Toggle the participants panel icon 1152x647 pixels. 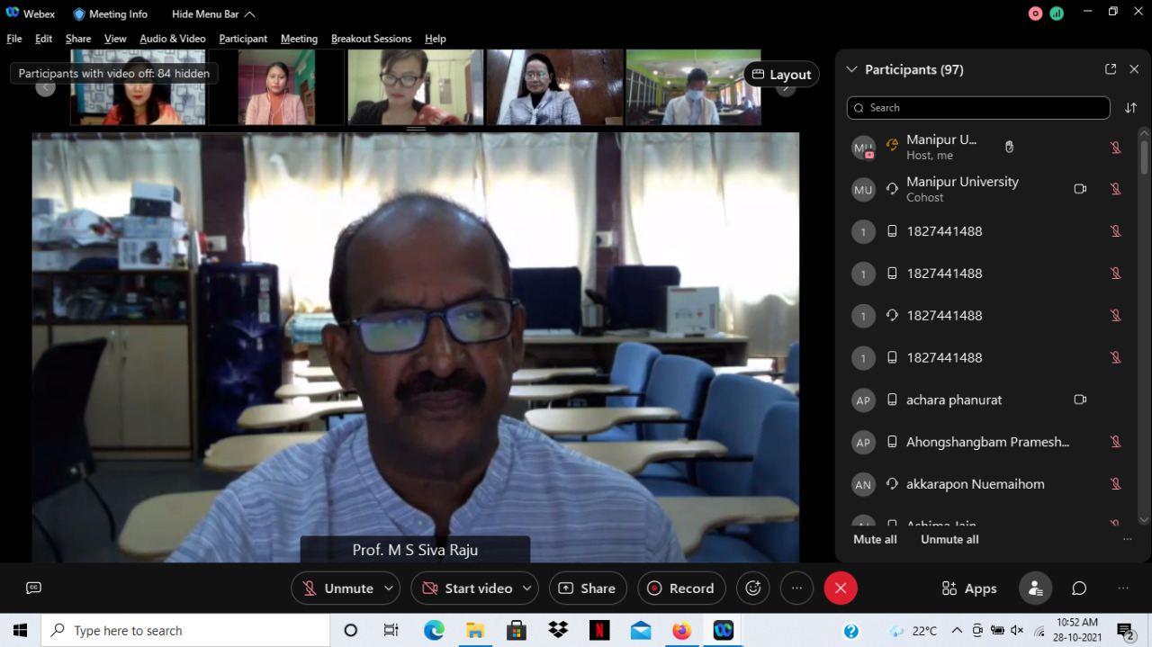[x=1036, y=589]
